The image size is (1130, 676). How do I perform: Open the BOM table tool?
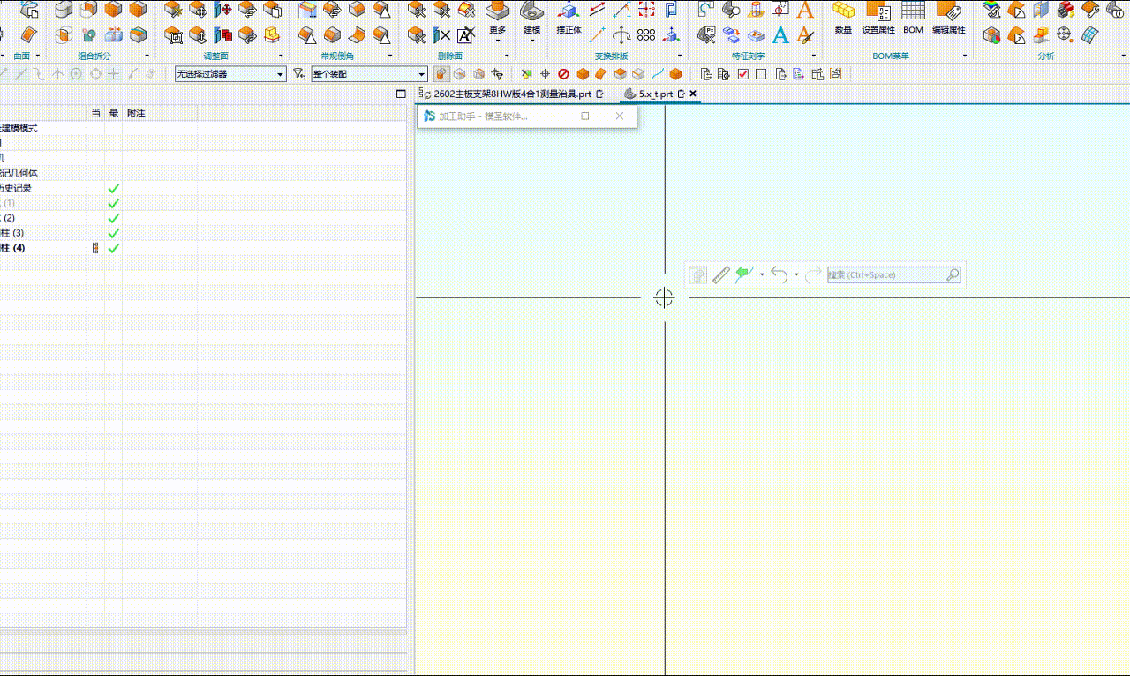coord(913,18)
